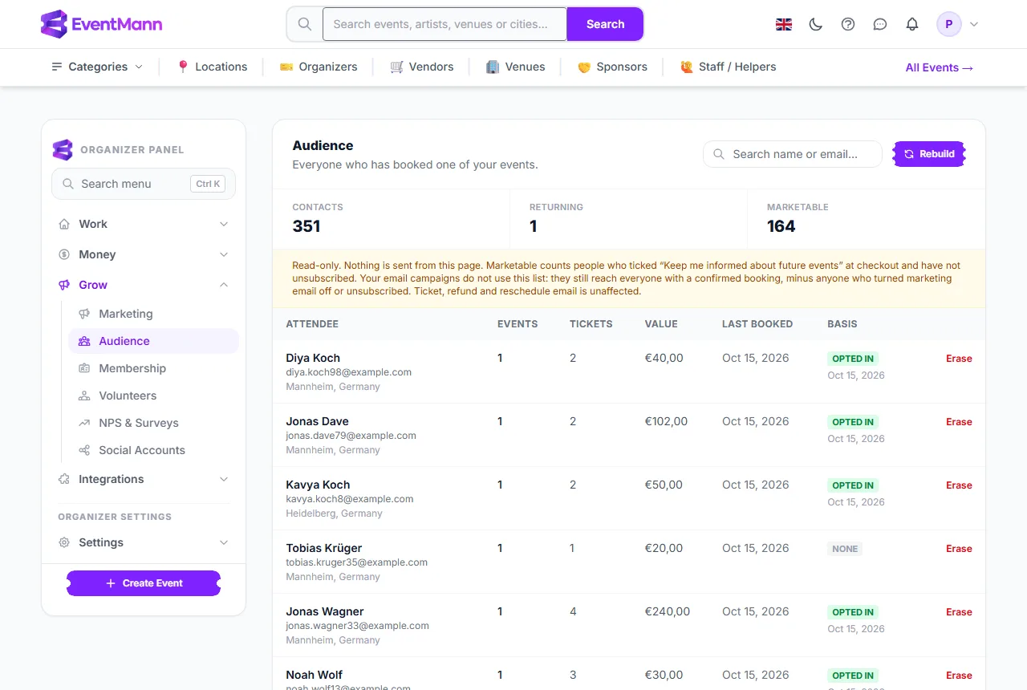
Task: Erase the Noah Wolf contact
Action: click(959, 676)
